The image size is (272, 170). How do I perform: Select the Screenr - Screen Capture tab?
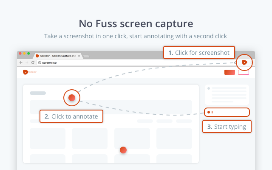(57, 56)
